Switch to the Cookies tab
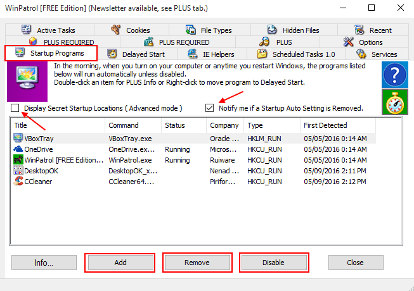Viewport: 414px width, 291px height. [131, 30]
